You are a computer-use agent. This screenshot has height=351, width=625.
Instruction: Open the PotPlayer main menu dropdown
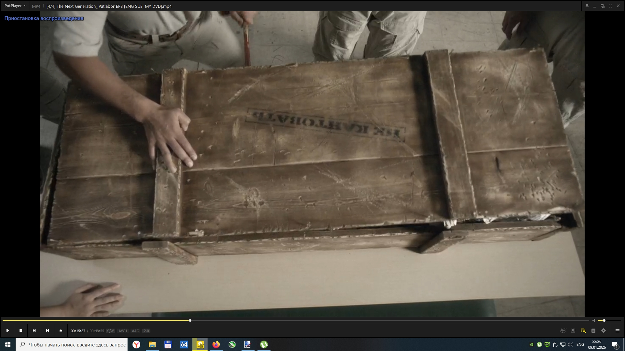tap(15, 6)
